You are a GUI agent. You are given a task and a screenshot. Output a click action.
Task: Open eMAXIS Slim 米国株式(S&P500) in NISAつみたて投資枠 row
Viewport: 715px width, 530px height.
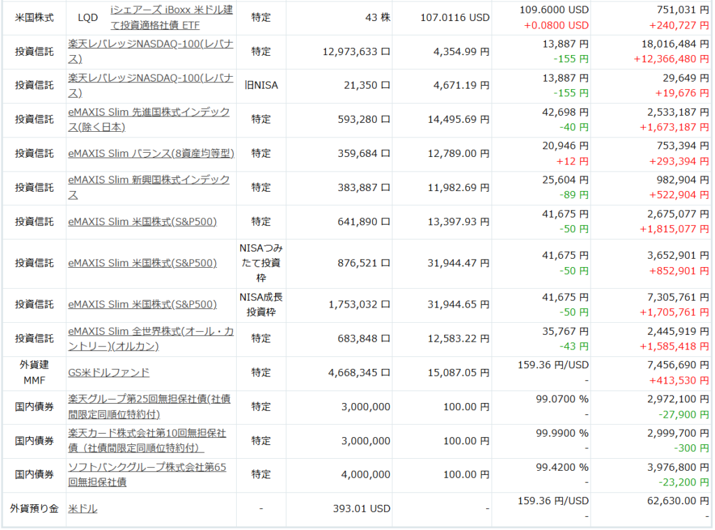(142, 264)
